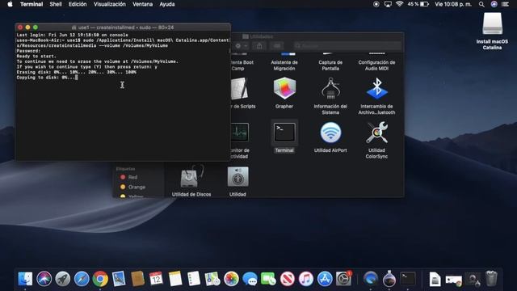517x291 pixels.
Task: Click the Finder search field
Action: [347, 46]
